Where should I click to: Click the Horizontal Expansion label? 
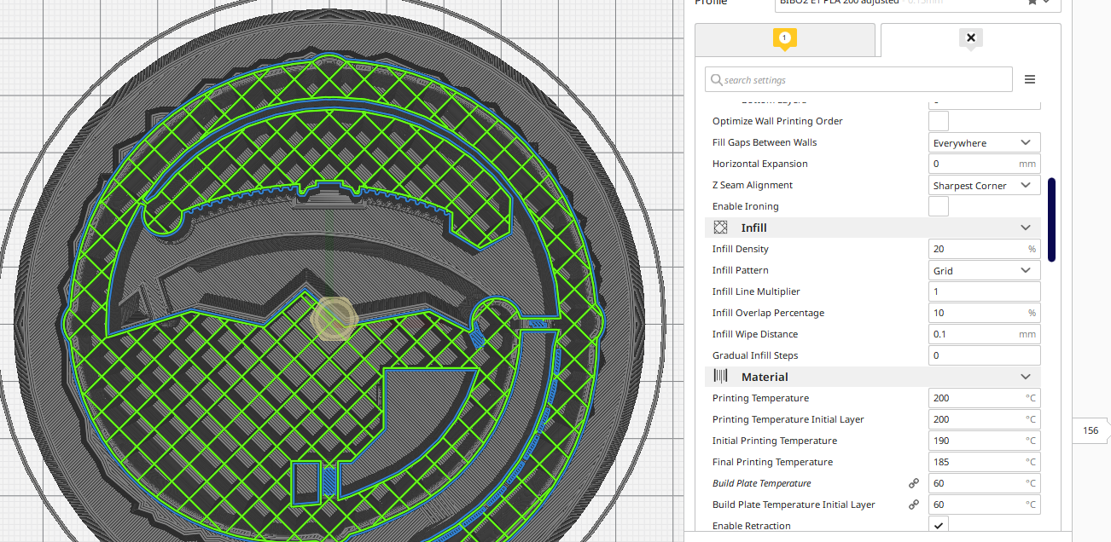coord(760,164)
